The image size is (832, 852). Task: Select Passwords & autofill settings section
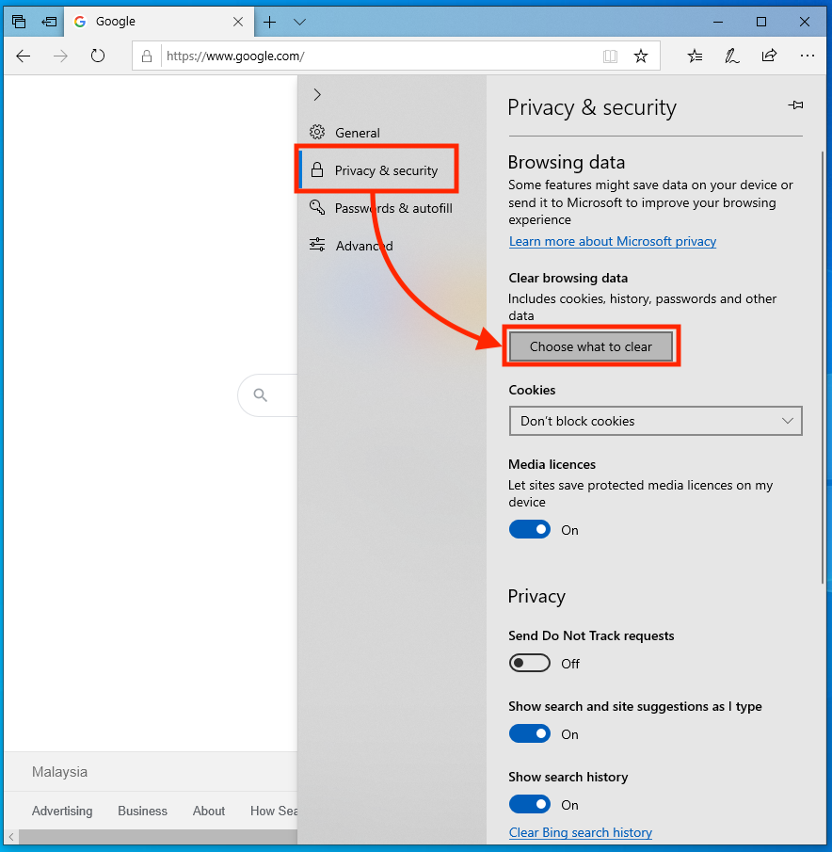[x=392, y=208]
